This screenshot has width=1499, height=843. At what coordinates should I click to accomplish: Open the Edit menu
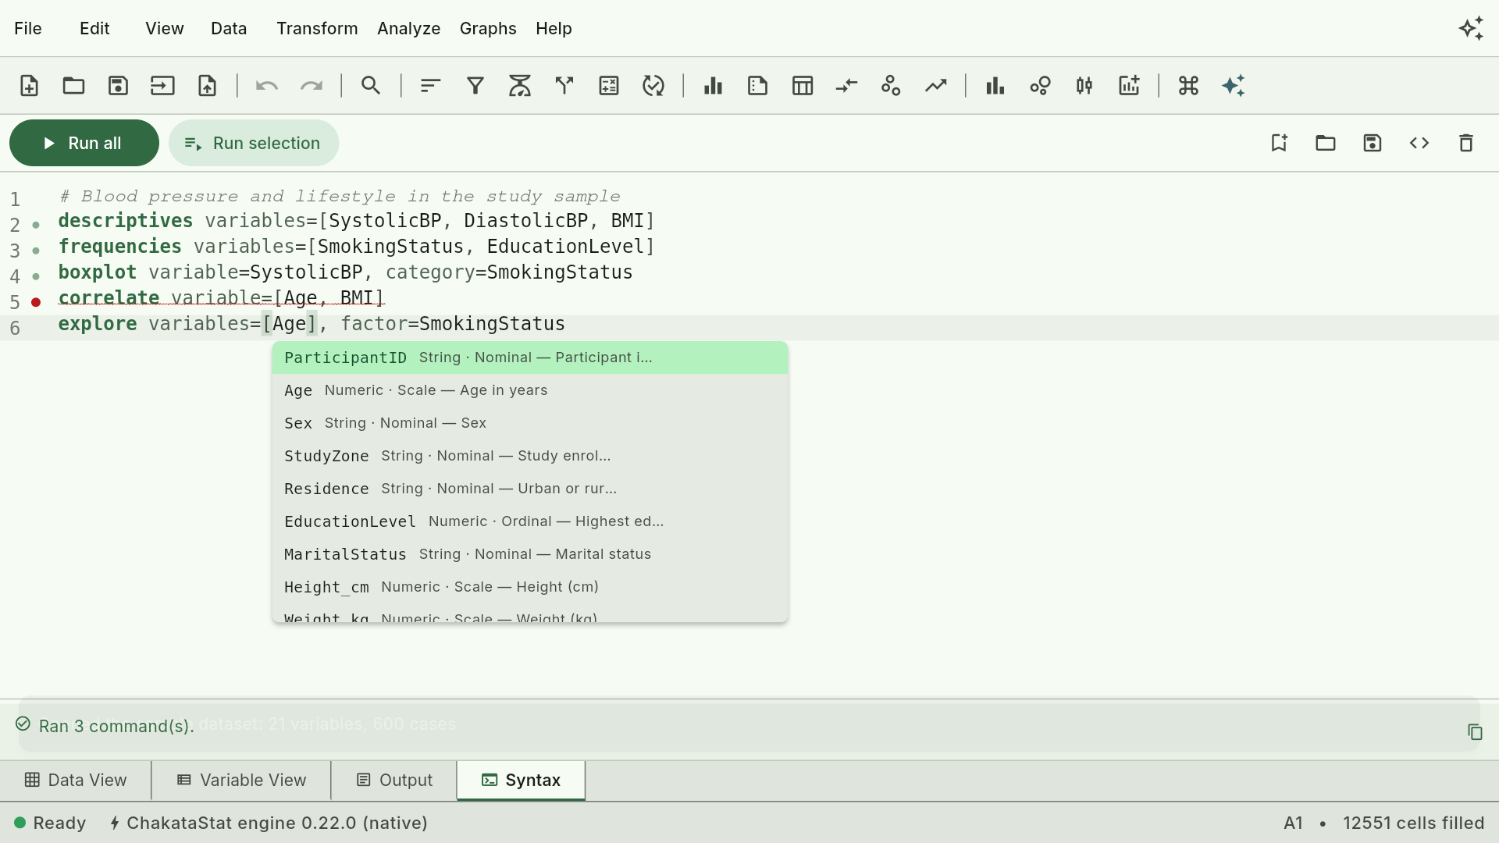pyautogui.click(x=94, y=29)
